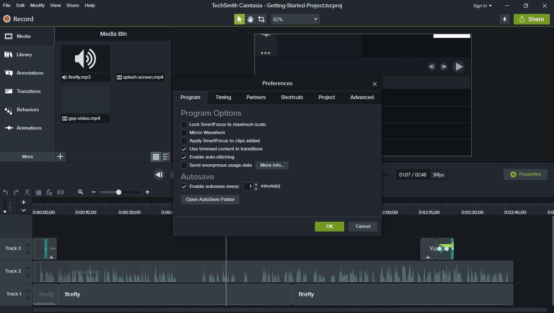Image resolution: width=554 pixels, height=313 pixels.
Task: Uncheck Enable auto-stitching
Action: 184,157
